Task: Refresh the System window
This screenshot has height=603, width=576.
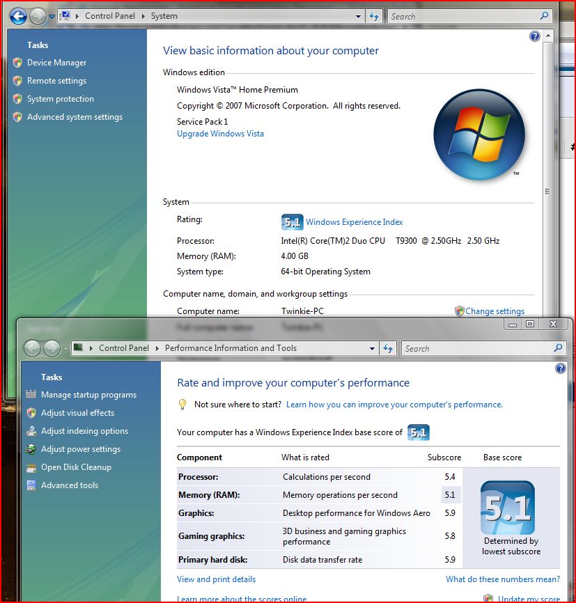Action: [373, 16]
